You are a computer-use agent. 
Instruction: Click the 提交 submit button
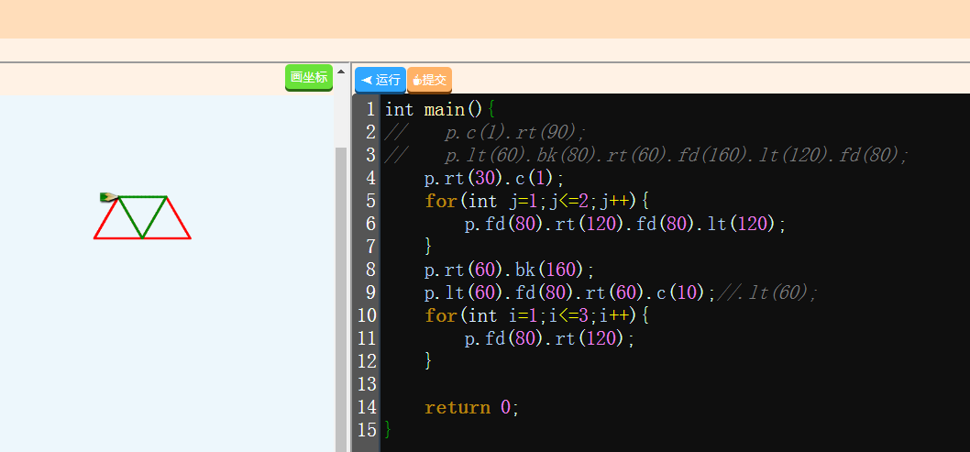[429, 80]
